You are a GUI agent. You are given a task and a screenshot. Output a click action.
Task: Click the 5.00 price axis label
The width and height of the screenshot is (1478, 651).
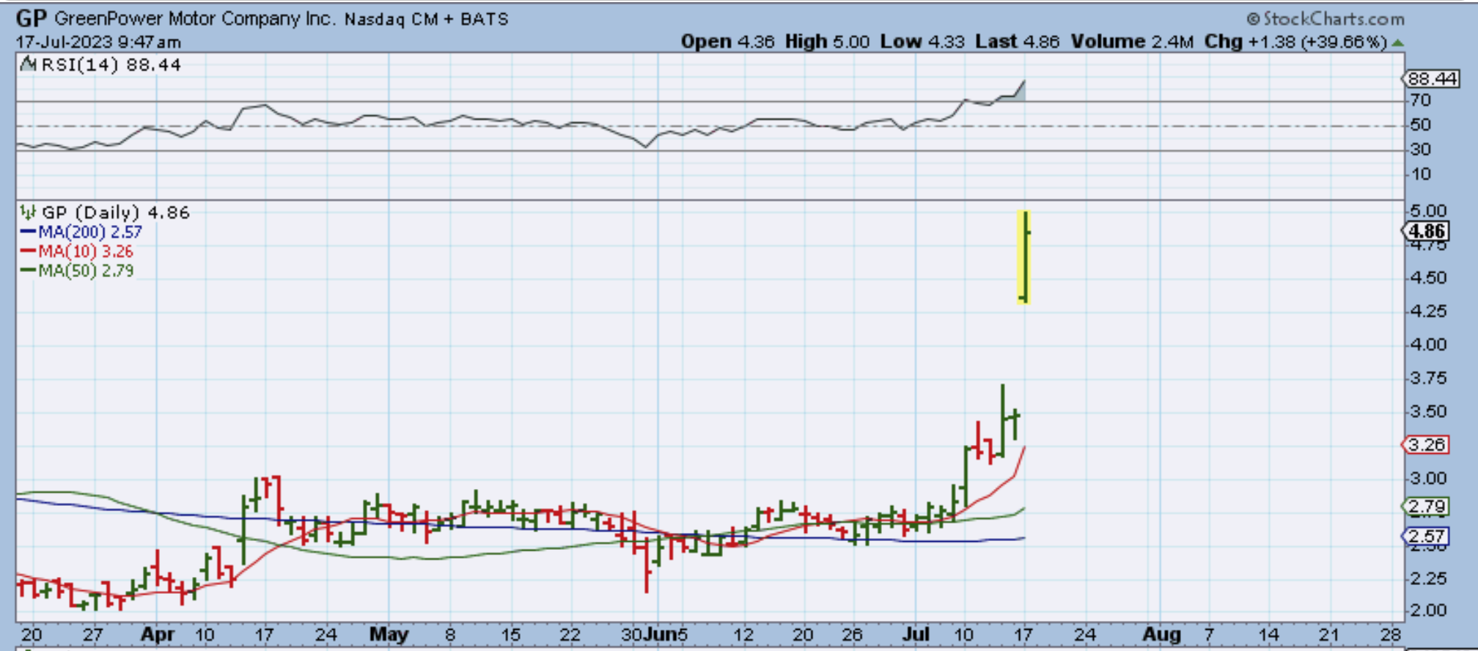pos(1428,212)
